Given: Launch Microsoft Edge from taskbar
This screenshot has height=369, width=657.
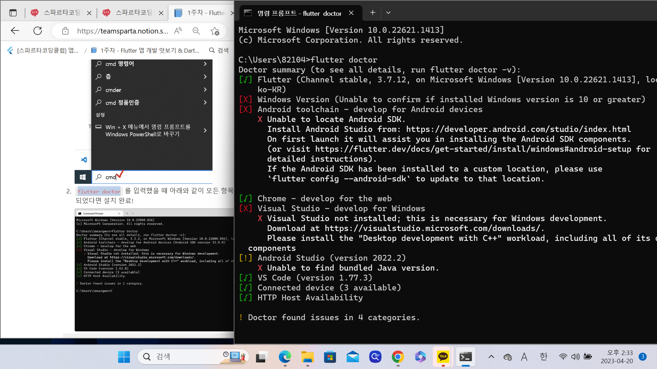Looking at the screenshot, I should tap(285, 357).
